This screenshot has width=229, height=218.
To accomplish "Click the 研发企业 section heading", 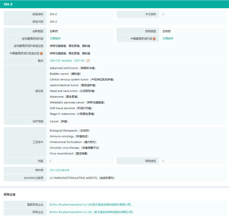I will coord(9,195).
